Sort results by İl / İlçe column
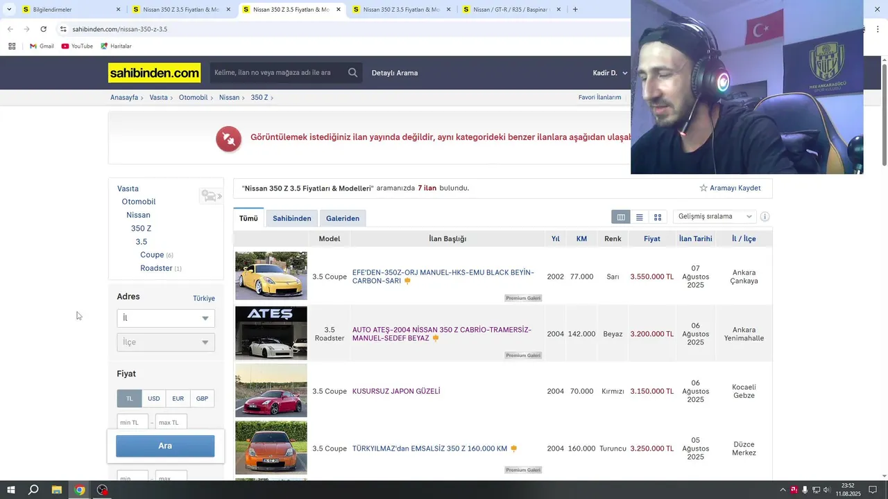Image resolution: width=888 pixels, height=499 pixels. 744,239
